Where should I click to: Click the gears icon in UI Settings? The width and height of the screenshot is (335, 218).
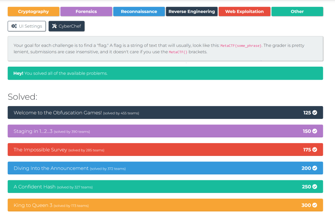14,26
